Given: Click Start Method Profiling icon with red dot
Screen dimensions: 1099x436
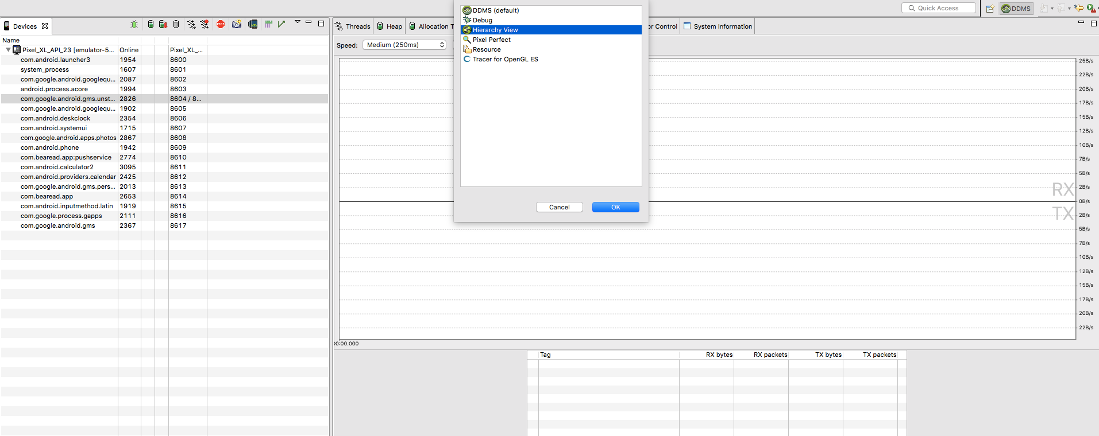Looking at the screenshot, I should click(205, 24).
